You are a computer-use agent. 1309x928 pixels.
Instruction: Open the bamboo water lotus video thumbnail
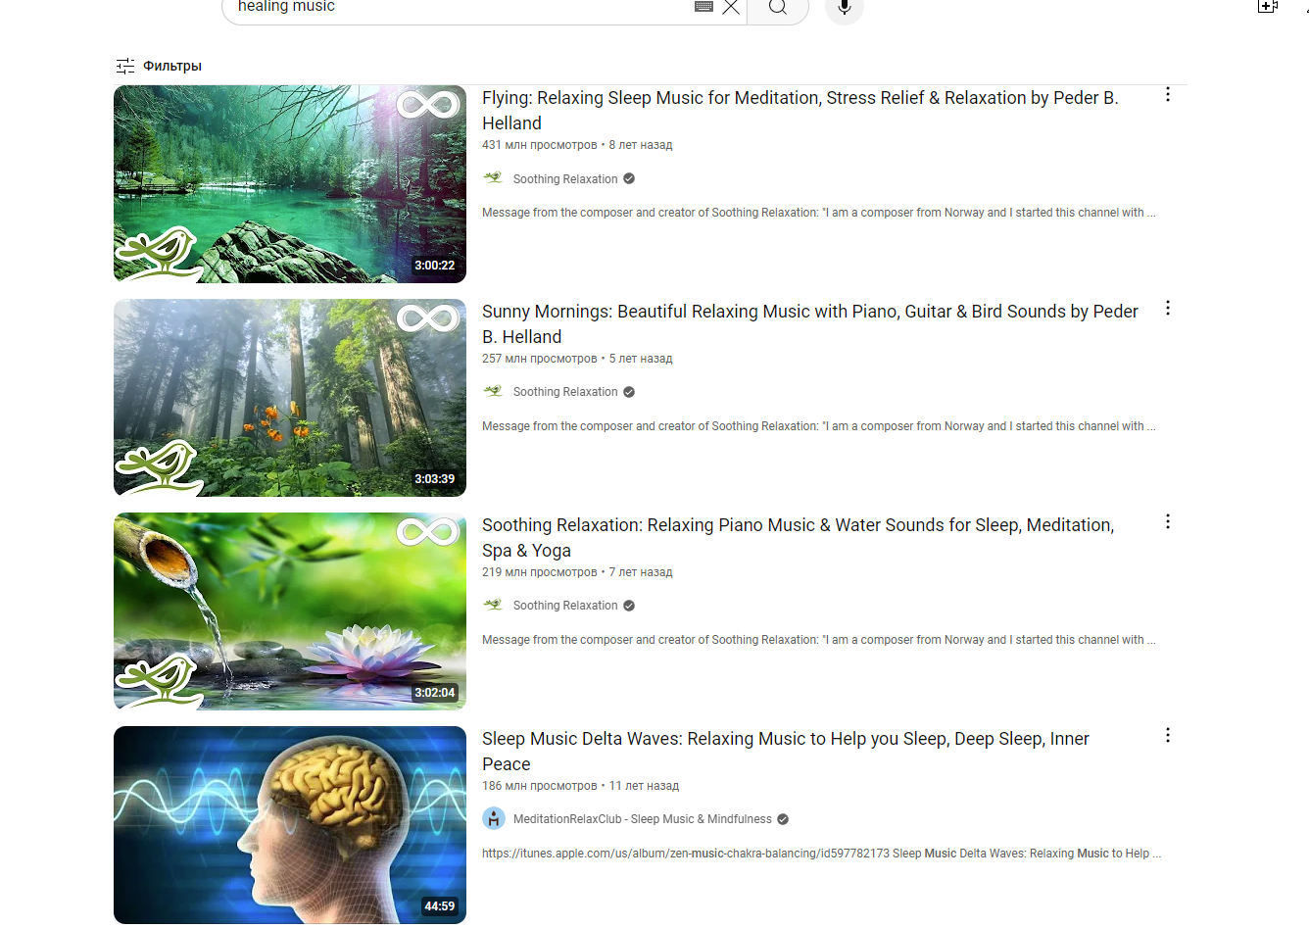(290, 611)
